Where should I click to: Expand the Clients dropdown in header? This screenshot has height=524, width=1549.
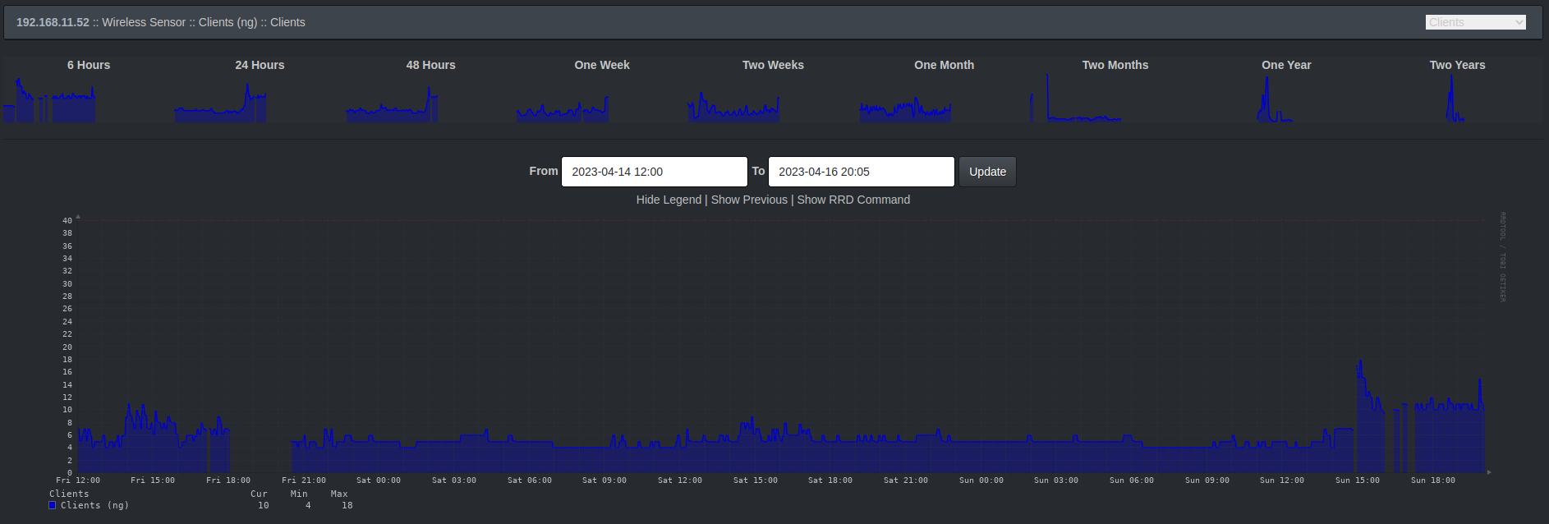click(x=1475, y=22)
